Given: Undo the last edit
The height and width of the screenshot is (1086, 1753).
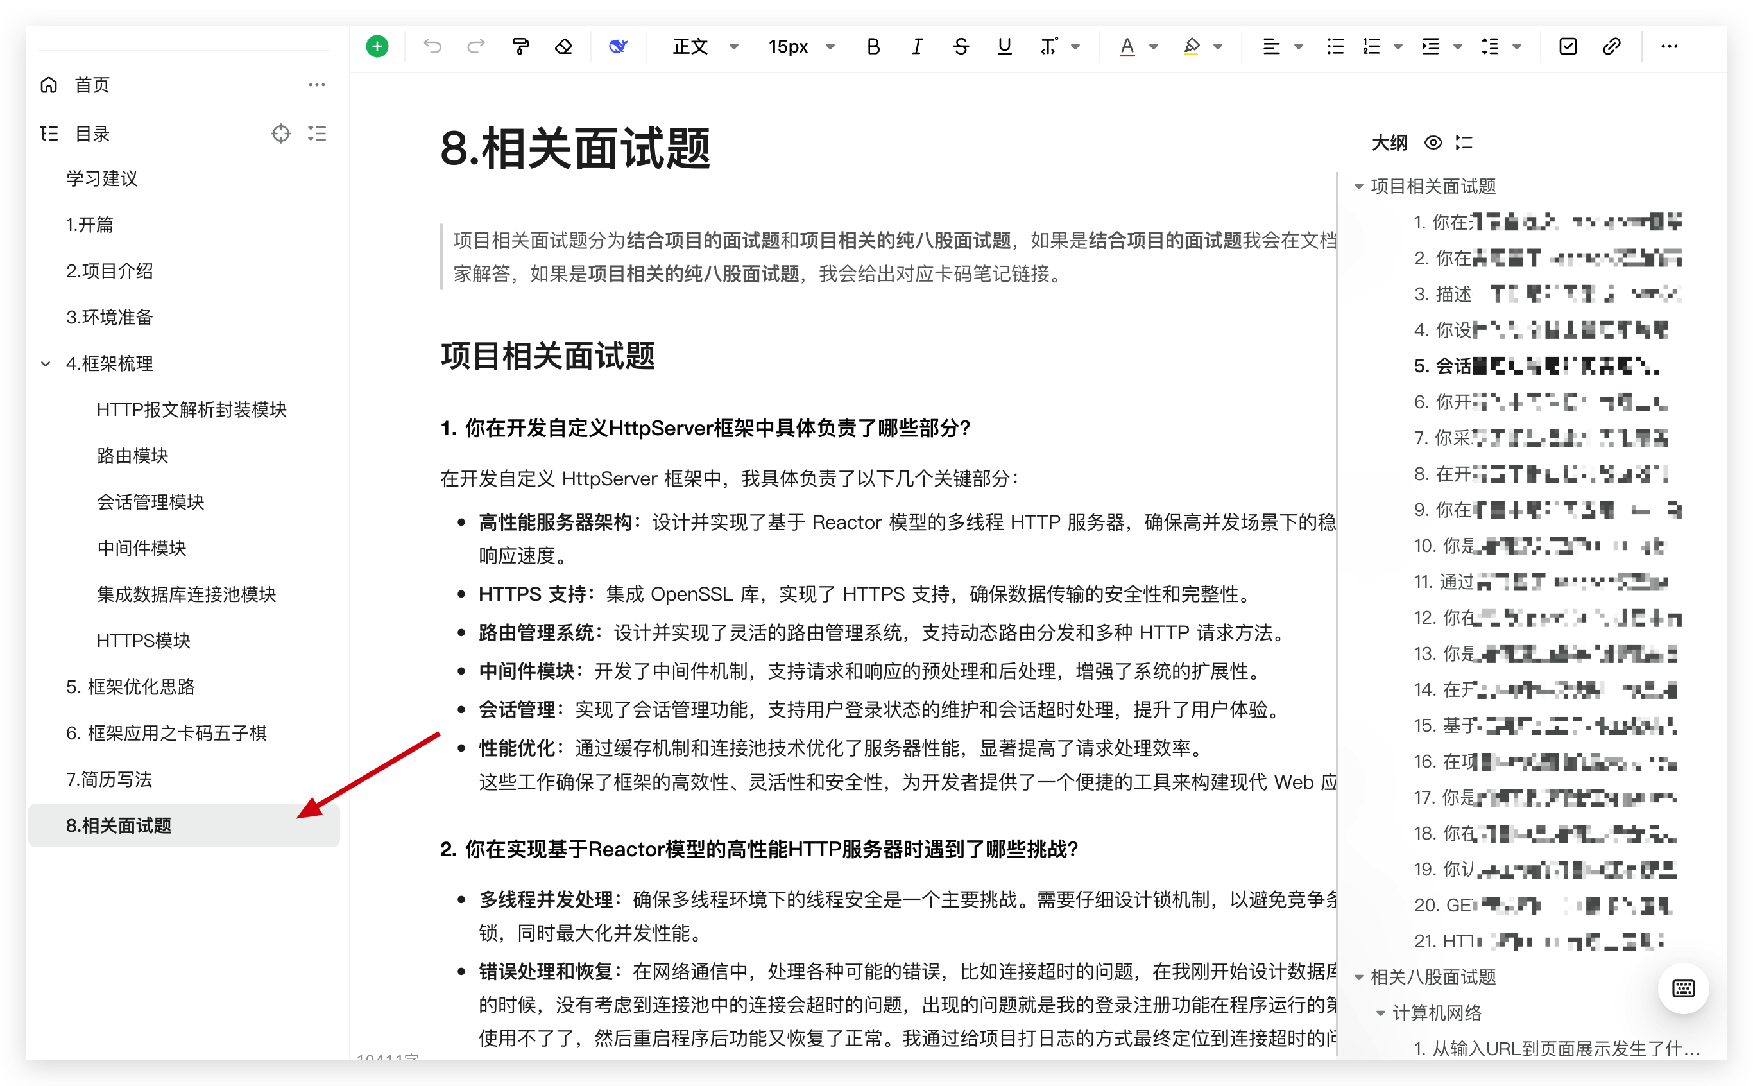Looking at the screenshot, I should pos(432,47).
